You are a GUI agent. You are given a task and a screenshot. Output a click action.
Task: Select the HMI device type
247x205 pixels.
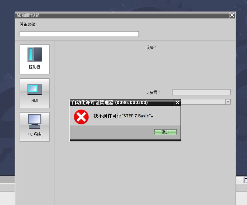tap(34, 93)
